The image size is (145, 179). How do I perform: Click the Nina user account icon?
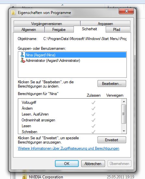pyautogui.click(x=22, y=55)
